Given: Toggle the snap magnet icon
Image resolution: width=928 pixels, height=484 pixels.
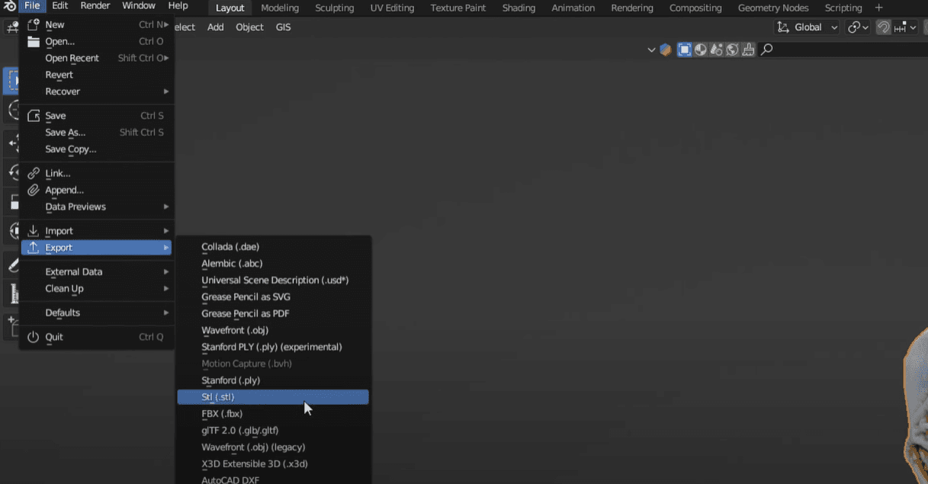Looking at the screenshot, I should [x=883, y=27].
